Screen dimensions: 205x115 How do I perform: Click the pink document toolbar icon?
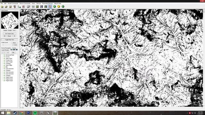23,6
